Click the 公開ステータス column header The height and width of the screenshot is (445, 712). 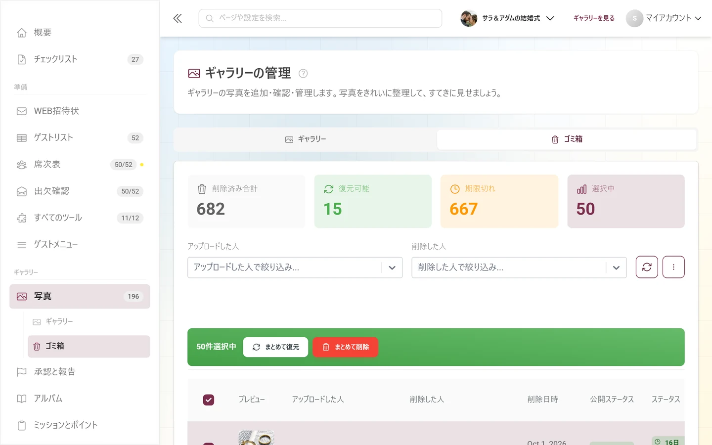coord(612,400)
